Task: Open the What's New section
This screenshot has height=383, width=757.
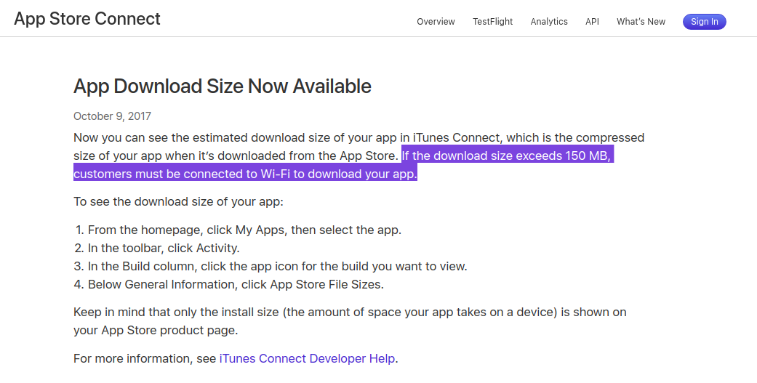Action: tap(641, 22)
